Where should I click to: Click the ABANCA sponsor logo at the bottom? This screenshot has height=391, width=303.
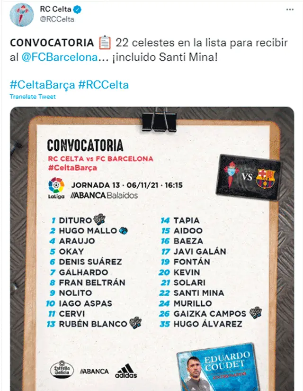click(x=94, y=371)
